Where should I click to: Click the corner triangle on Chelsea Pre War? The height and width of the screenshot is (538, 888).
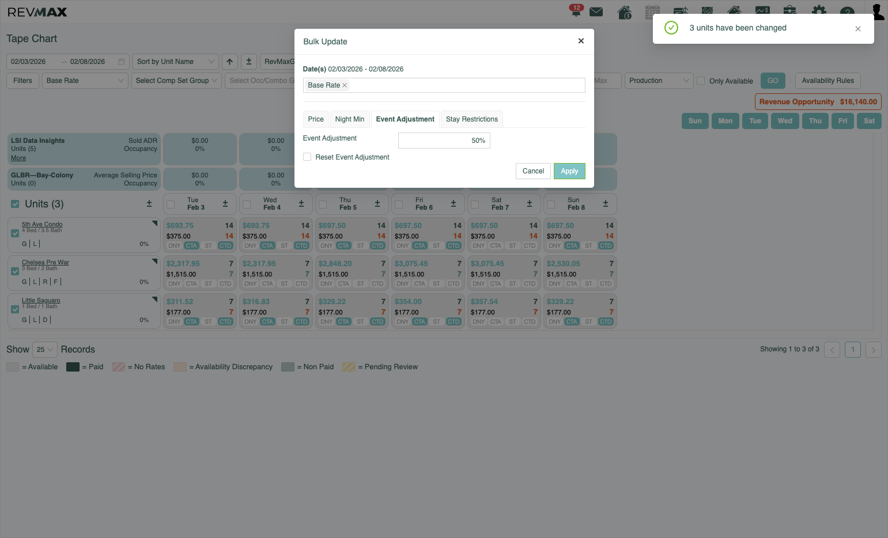(155, 260)
